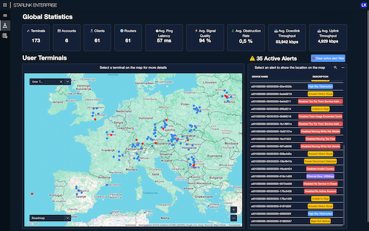Click the LK user avatar

pyautogui.click(x=363, y=5)
